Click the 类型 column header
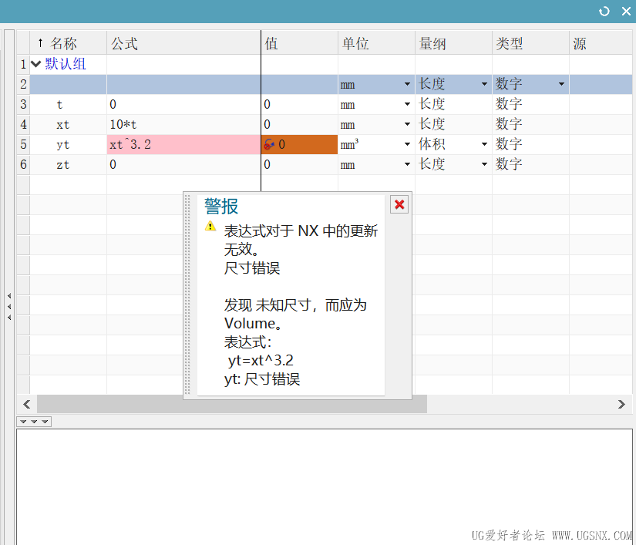The height and width of the screenshot is (545, 636). (x=530, y=42)
